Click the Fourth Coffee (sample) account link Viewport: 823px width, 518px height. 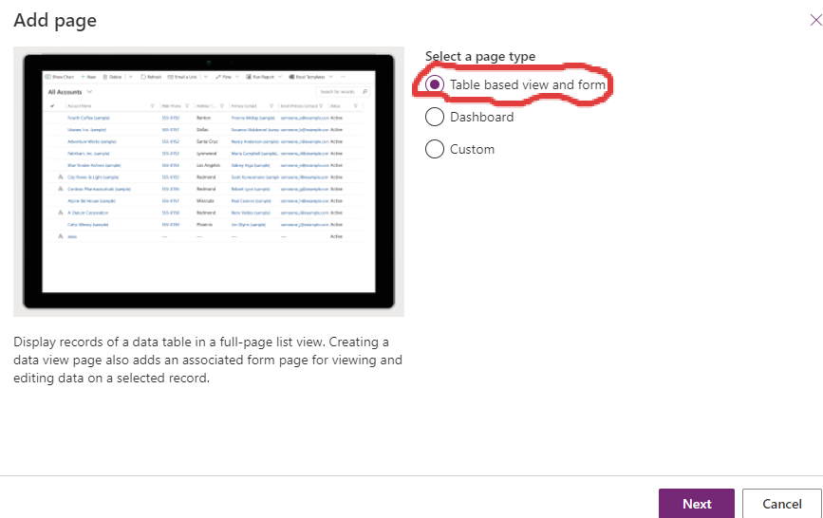pos(86,117)
